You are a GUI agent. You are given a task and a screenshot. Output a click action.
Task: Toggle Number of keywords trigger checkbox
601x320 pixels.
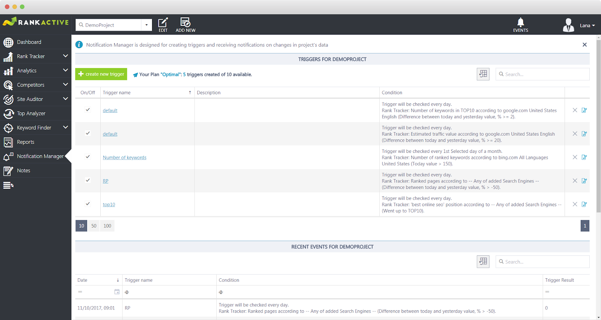88,157
